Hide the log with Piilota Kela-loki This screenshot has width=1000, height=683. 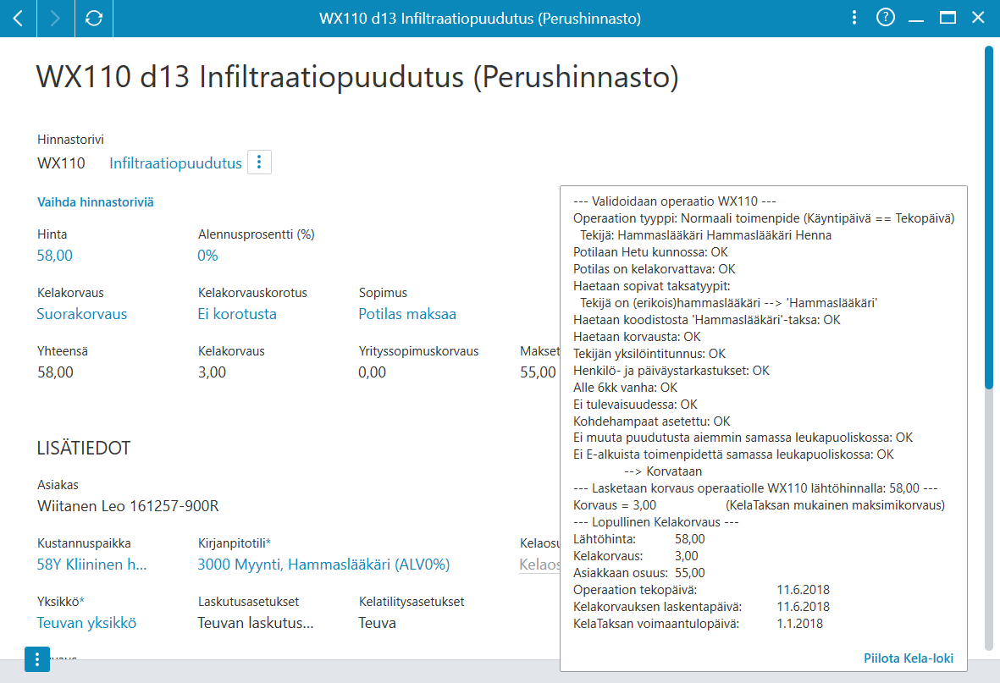tap(909, 658)
